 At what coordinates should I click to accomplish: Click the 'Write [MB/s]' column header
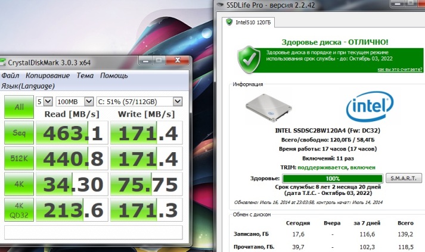click(x=147, y=114)
